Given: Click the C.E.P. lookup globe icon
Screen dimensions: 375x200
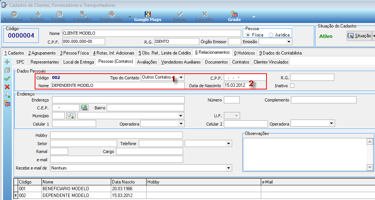Looking at the screenshot, I should tap(84, 108).
